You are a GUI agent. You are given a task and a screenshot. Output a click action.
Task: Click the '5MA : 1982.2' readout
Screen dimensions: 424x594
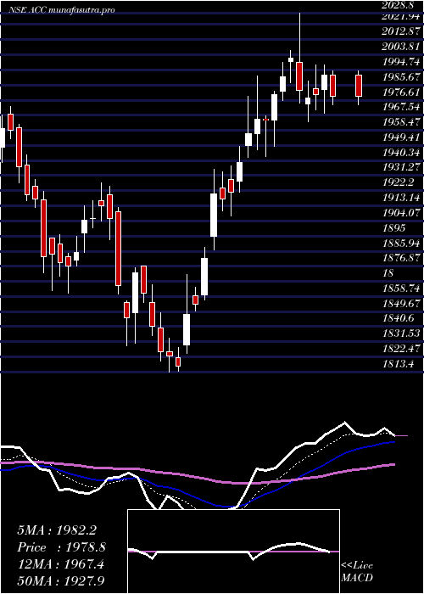click(57, 530)
